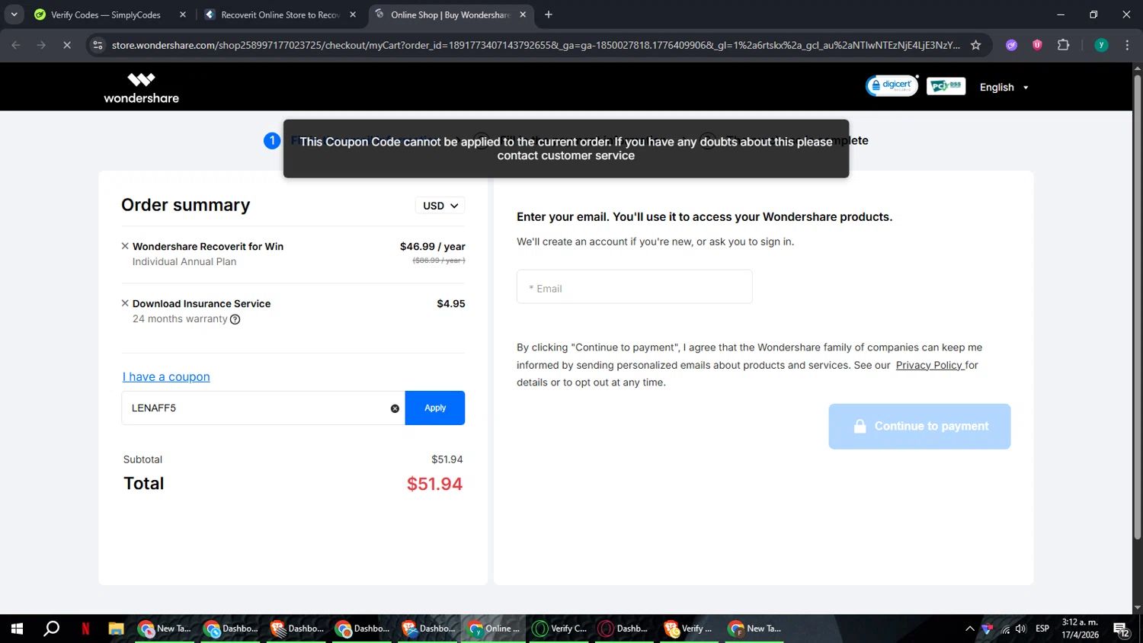The image size is (1143, 643).
Task: Click the network tray icon
Action: coord(1005,629)
